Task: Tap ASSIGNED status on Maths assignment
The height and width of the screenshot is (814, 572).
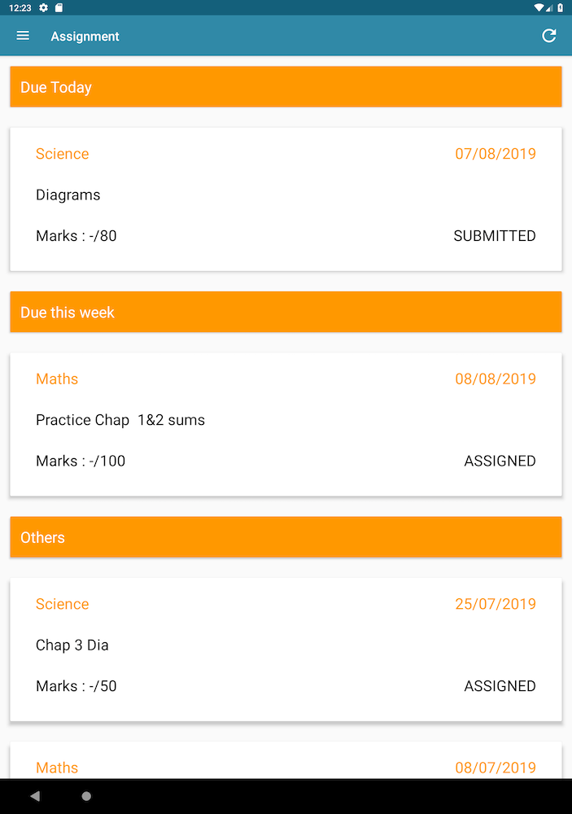Action: 500,461
